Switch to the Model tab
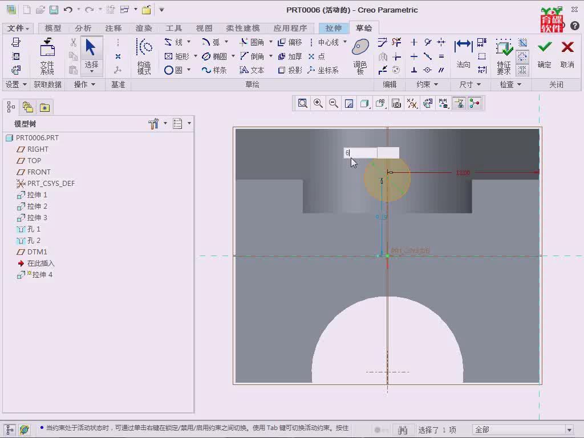 coord(52,29)
